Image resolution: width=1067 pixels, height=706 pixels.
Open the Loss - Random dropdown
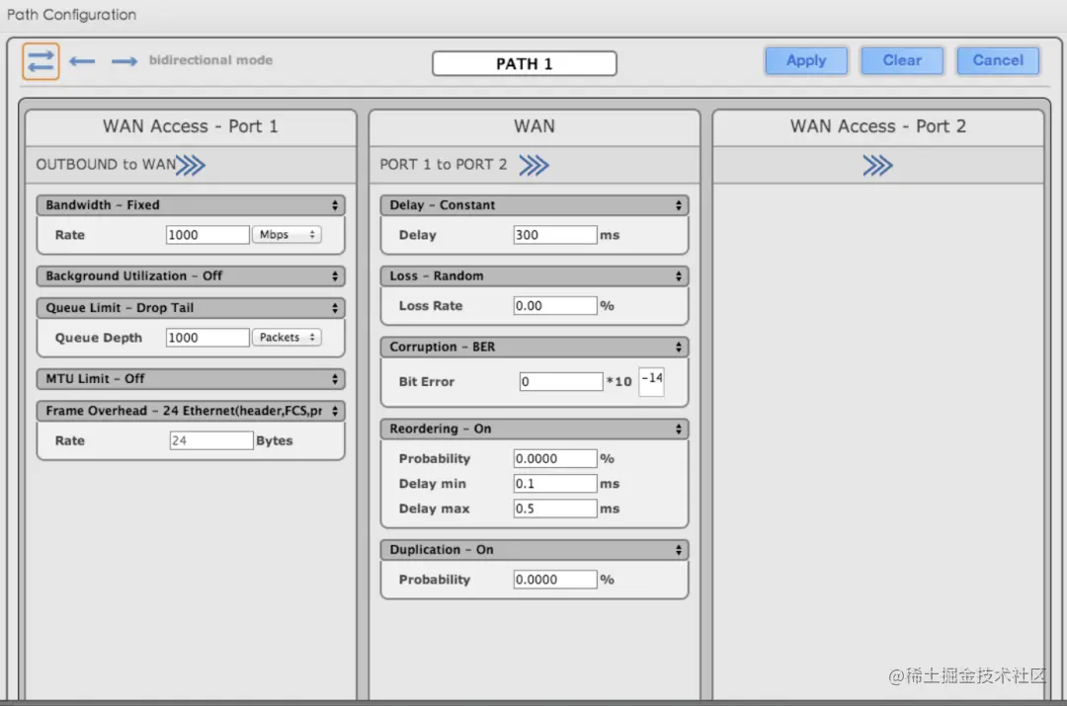click(x=534, y=276)
